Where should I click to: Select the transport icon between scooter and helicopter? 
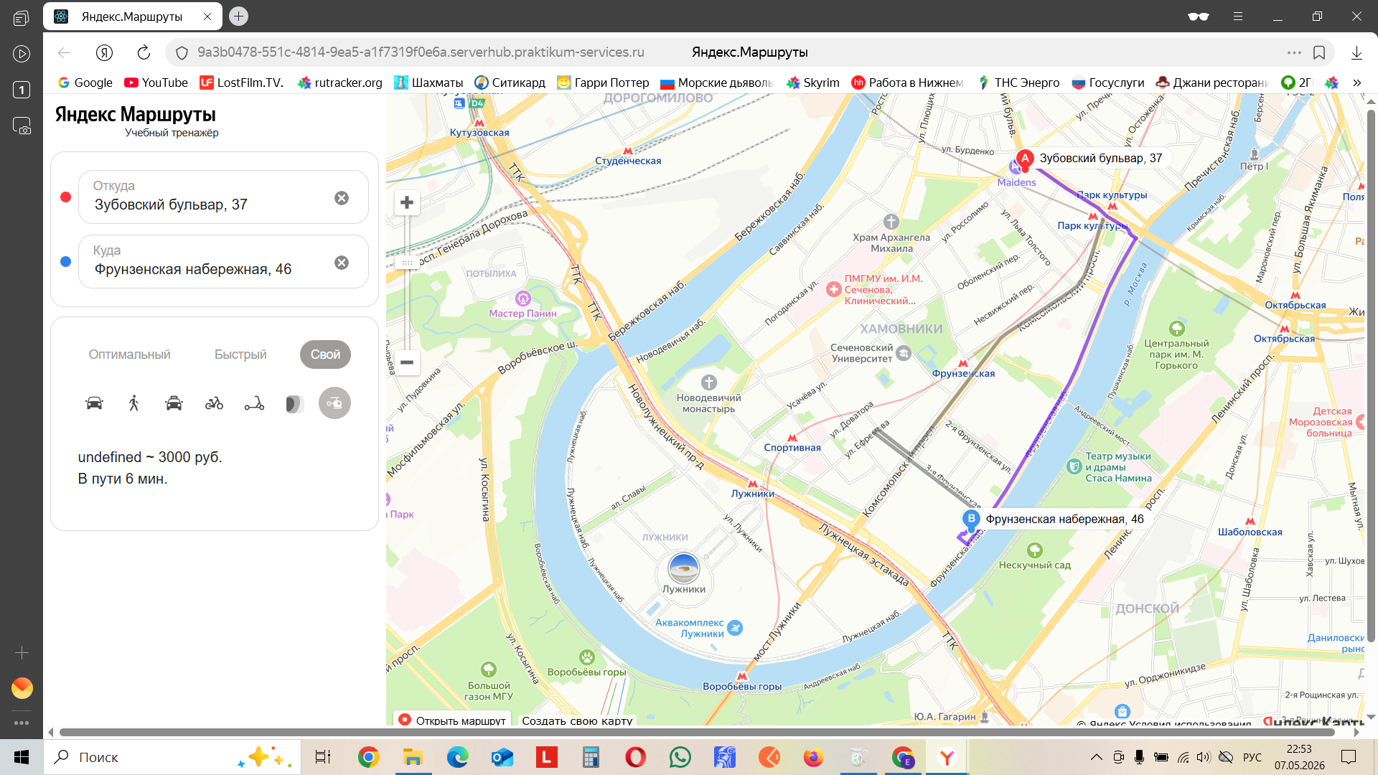294,404
